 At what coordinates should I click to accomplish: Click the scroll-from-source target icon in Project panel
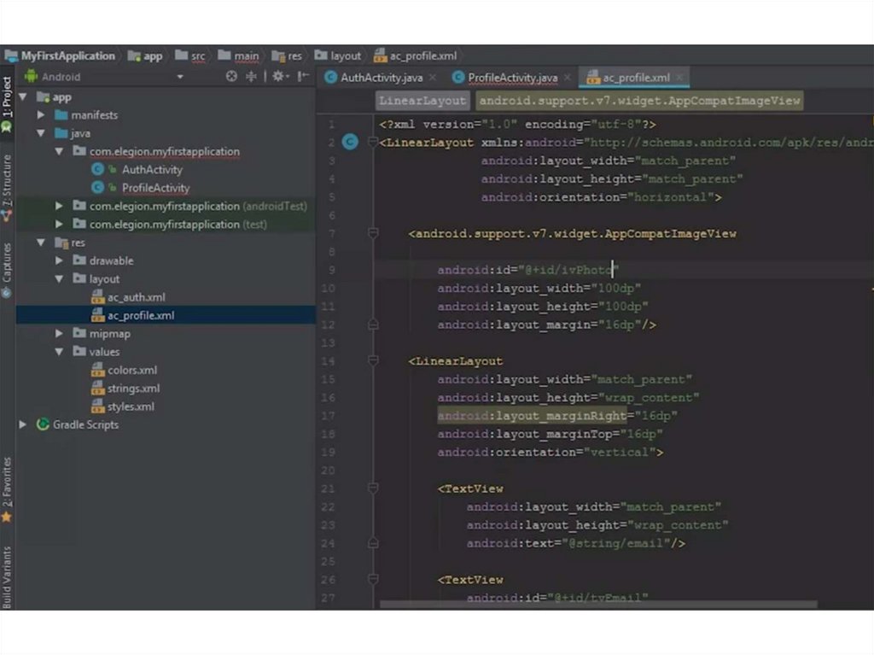[231, 77]
